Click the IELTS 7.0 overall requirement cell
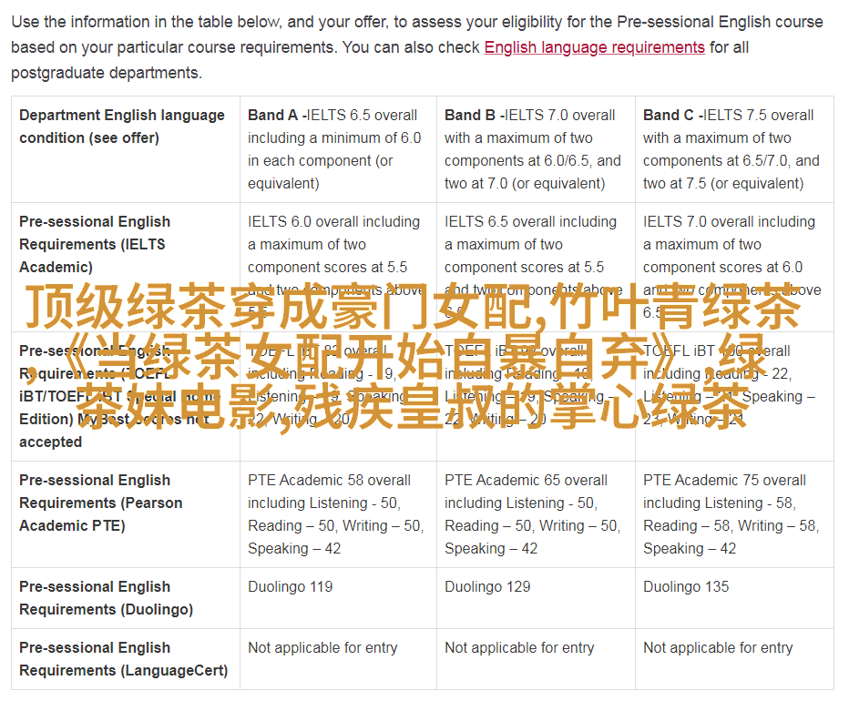Screen dimensions: 849x701 (731, 244)
